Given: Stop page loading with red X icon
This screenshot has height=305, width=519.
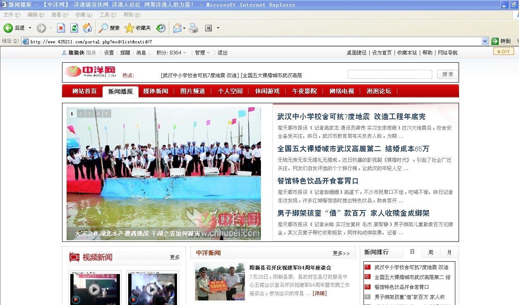Looking at the screenshot, I should pyautogui.click(x=61, y=28).
